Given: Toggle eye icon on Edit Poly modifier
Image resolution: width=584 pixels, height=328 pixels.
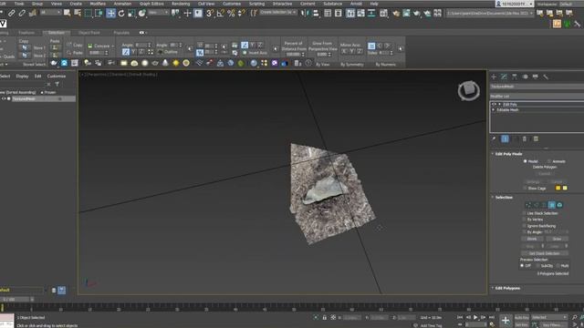Looking at the screenshot, I should click(494, 105).
